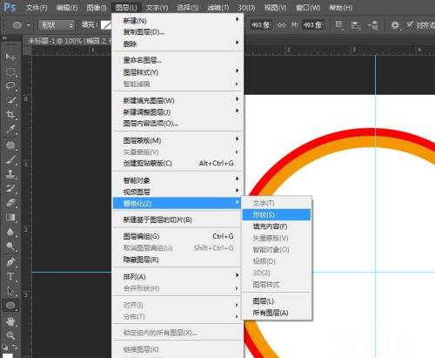Click 新建基于图层的切片(B) entry
The height and width of the screenshot is (358, 435).
click(x=177, y=220)
